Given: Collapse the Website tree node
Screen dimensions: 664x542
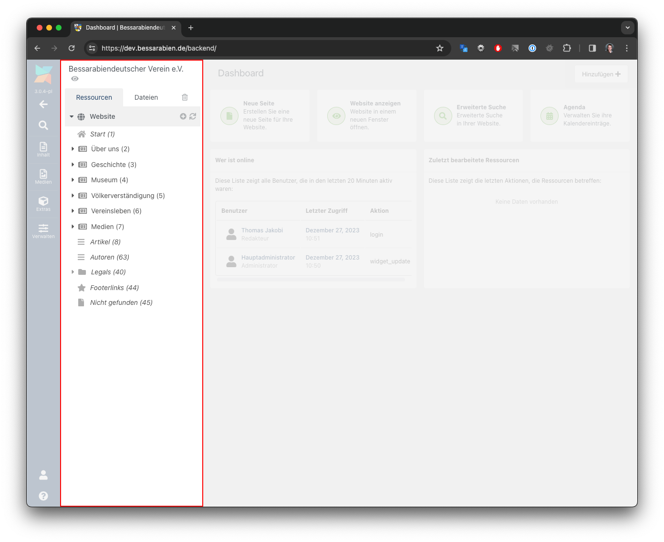Looking at the screenshot, I should tap(72, 116).
